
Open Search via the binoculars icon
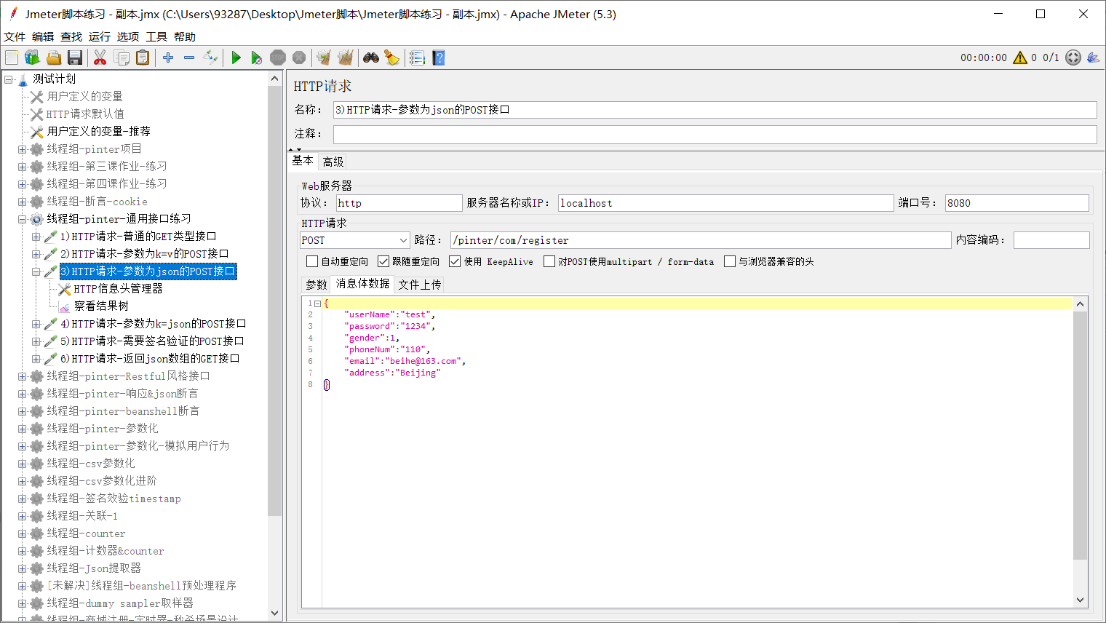click(x=371, y=57)
